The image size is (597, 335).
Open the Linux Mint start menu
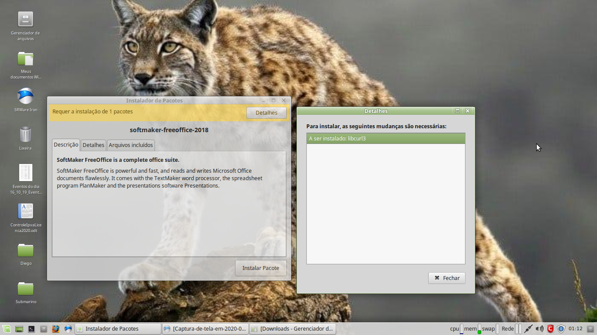tap(7, 329)
